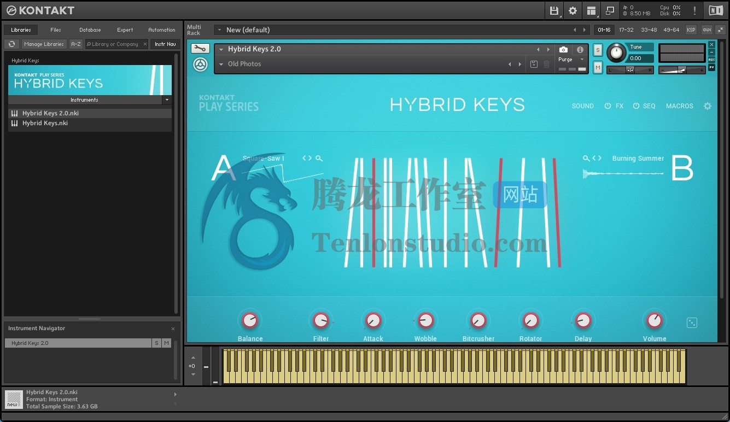
Task: Search sound source A magnifier icon
Action: coord(319,159)
